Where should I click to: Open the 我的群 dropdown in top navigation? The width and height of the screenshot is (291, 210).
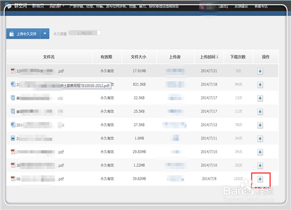click(x=56, y=6)
